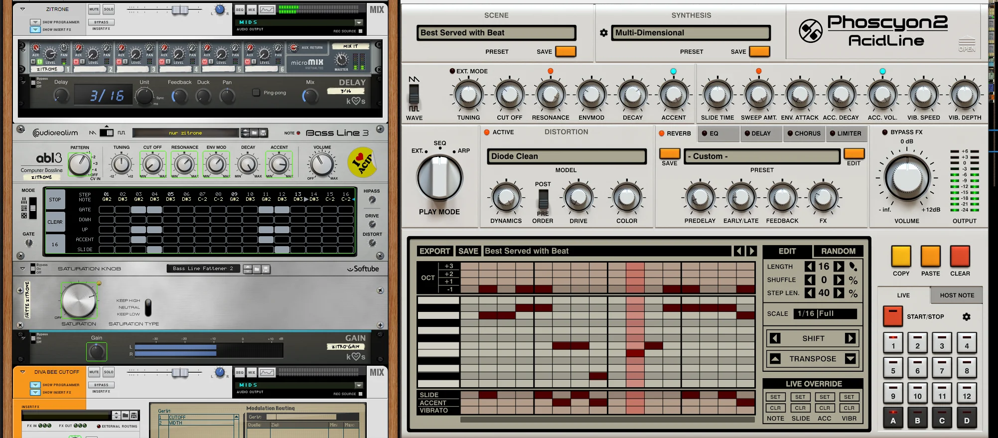Image resolution: width=998 pixels, height=438 pixels.
Task: Toggle BYPASS FX switch
Action: click(885, 133)
